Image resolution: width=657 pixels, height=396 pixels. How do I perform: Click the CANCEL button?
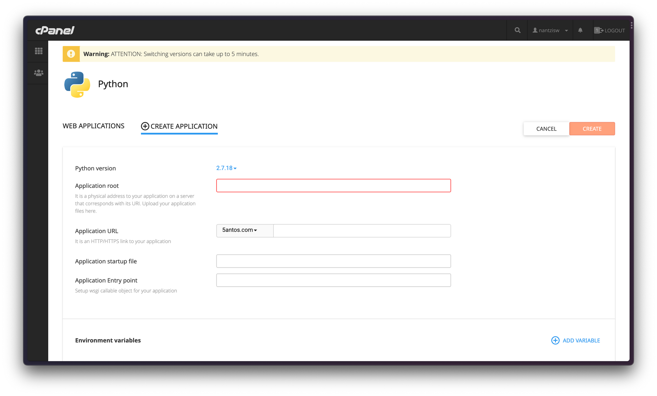click(x=546, y=129)
